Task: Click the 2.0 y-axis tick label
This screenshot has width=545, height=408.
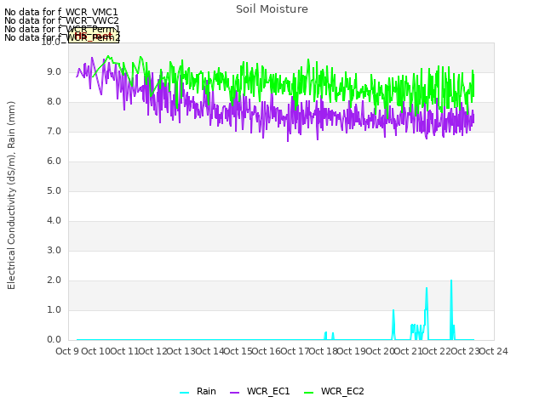Action: 54,280
